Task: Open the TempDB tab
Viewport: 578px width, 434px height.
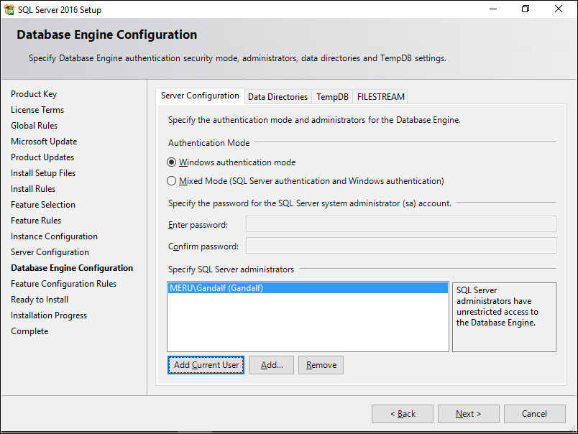Action: (332, 97)
